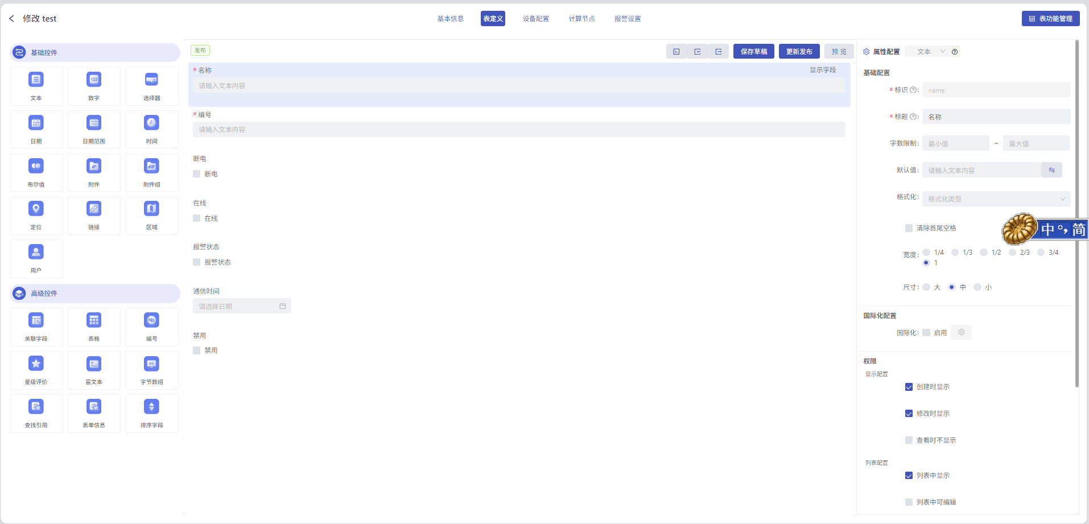Switch to the 报警设置 tab
Screen dimensions: 1089x524
pyautogui.click(x=628, y=19)
